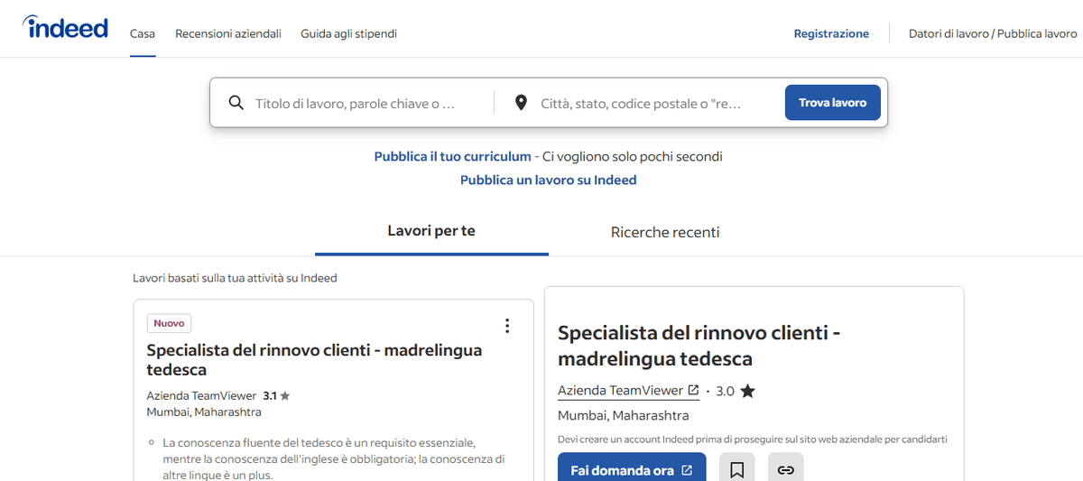Click Azienda TeamViewer name in the job card
This screenshot has width=1083, height=481.
201,395
